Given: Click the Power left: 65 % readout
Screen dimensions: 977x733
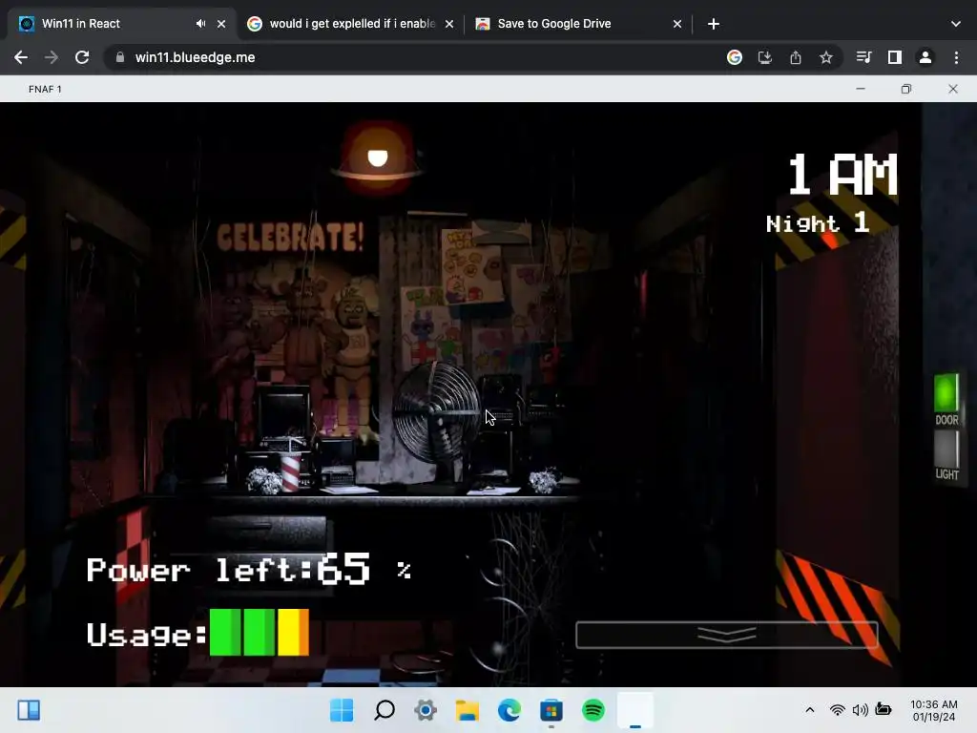Looking at the screenshot, I should [249, 569].
